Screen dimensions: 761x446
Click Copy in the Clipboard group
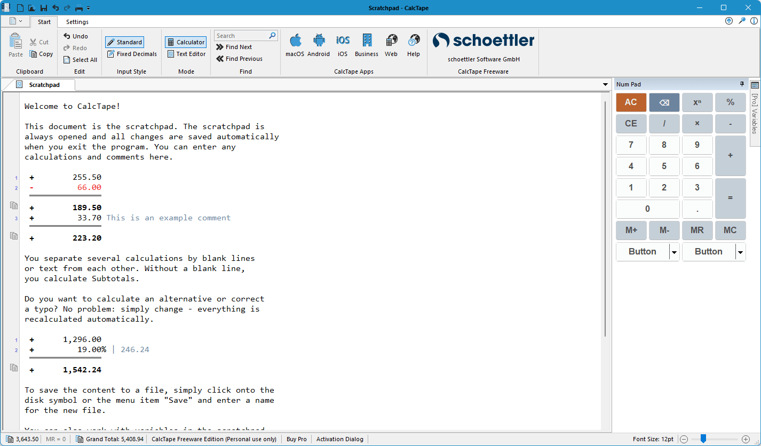(41, 54)
